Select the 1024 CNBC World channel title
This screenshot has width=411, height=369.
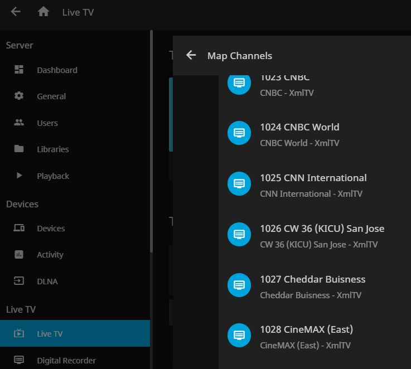tap(299, 127)
